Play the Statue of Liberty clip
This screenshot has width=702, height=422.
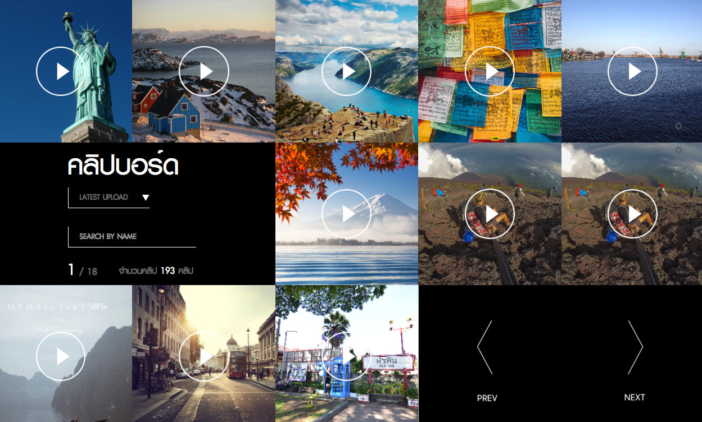[x=61, y=71]
